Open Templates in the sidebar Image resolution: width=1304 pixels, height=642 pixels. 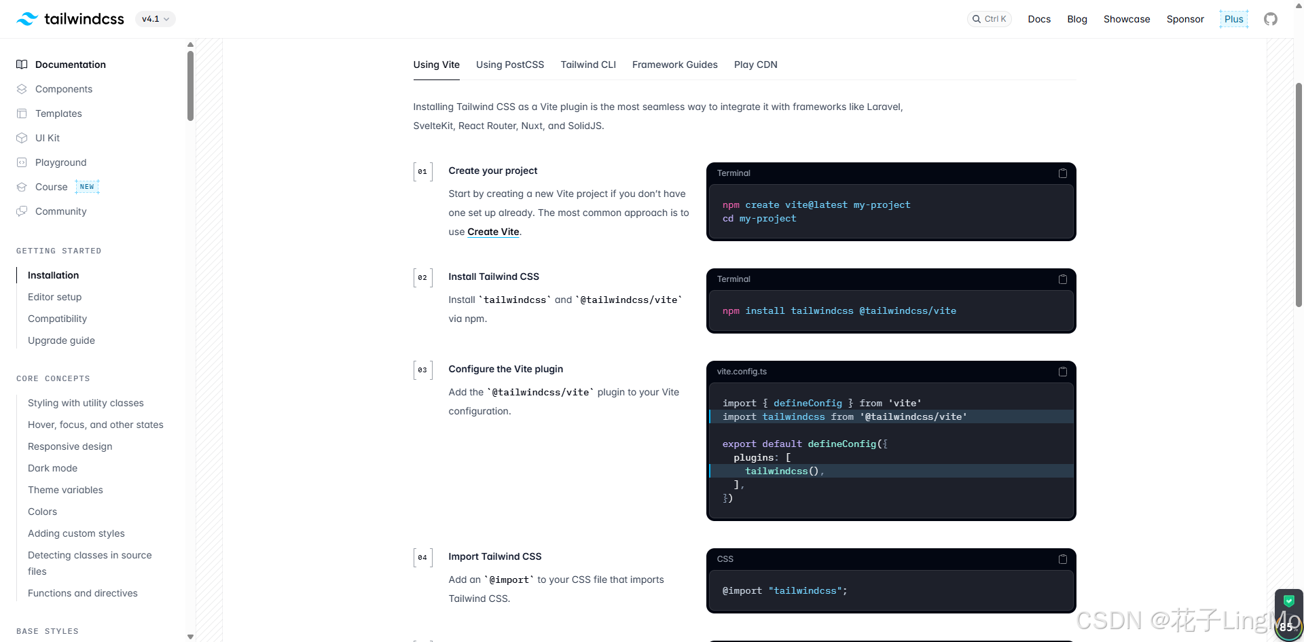tap(58, 113)
